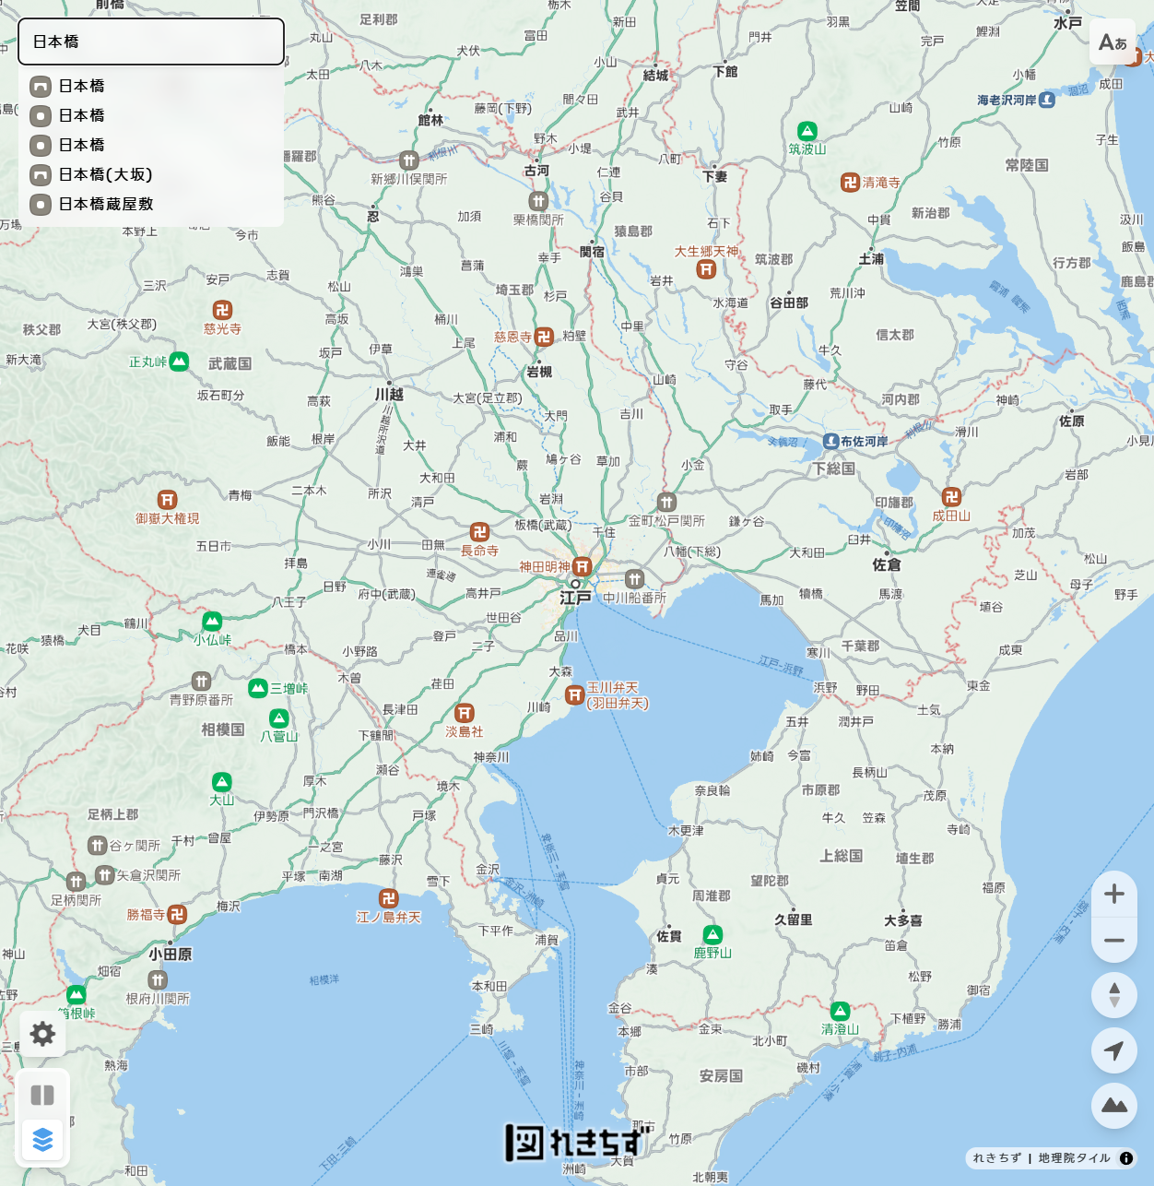Toggle the split view comparison button
This screenshot has height=1186, width=1154.
click(42, 1095)
